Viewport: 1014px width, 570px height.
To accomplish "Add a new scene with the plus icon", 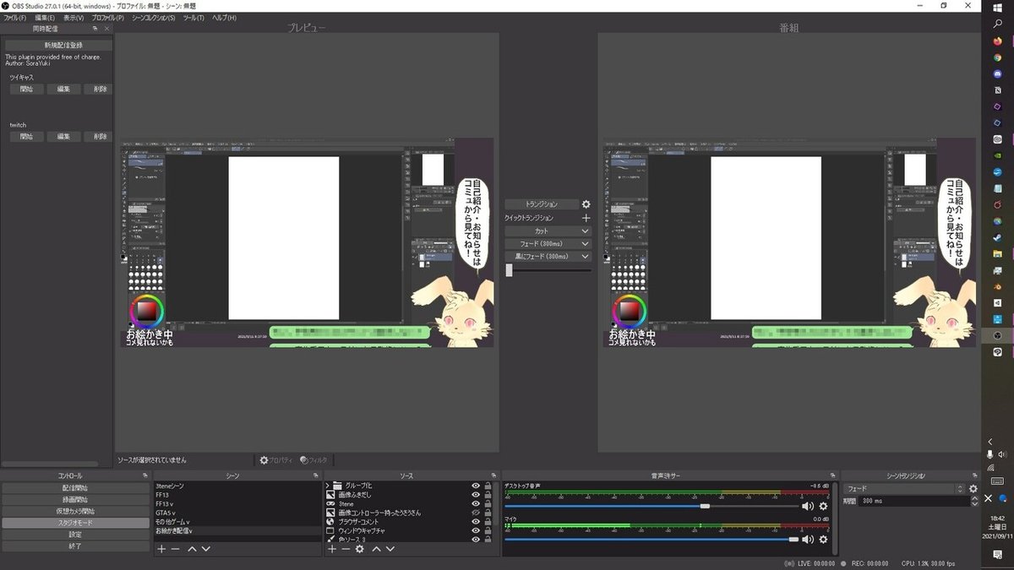I will tap(162, 549).
